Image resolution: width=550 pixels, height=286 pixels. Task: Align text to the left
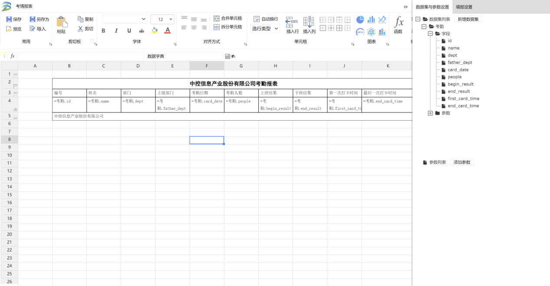pyautogui.click(x=184, y=27)
